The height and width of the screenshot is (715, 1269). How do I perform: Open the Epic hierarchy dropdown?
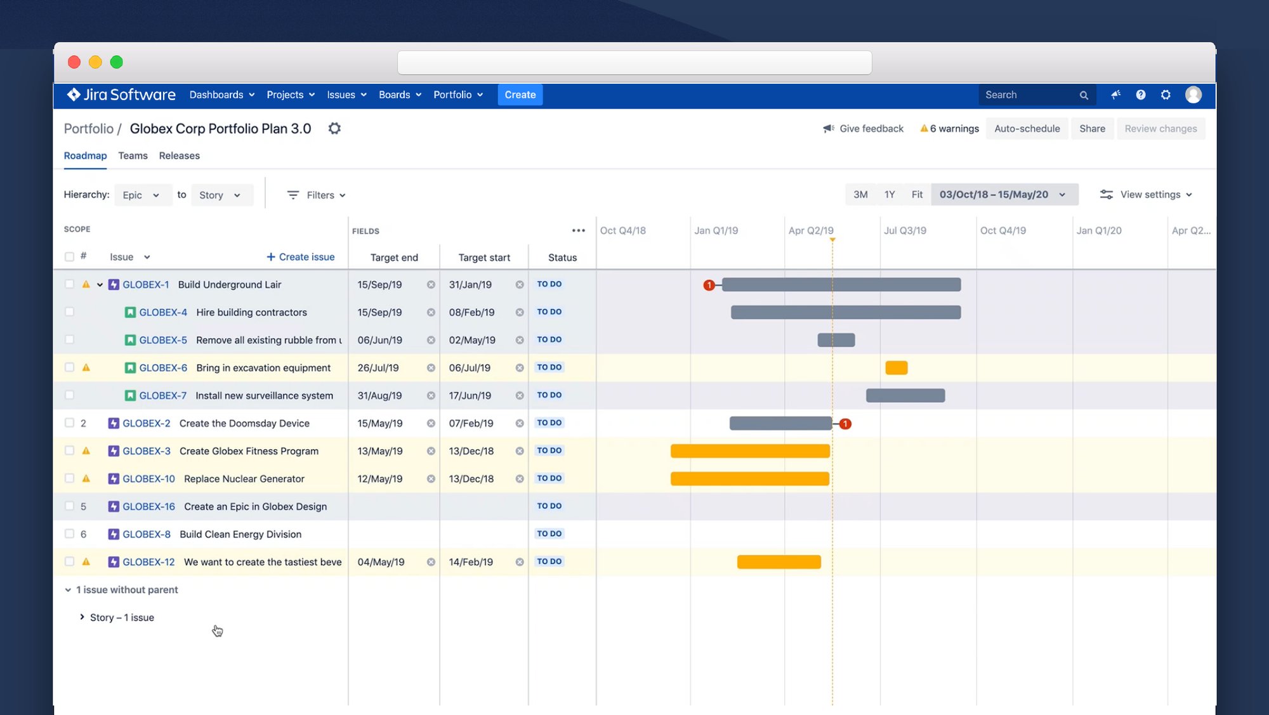(142, 195)
